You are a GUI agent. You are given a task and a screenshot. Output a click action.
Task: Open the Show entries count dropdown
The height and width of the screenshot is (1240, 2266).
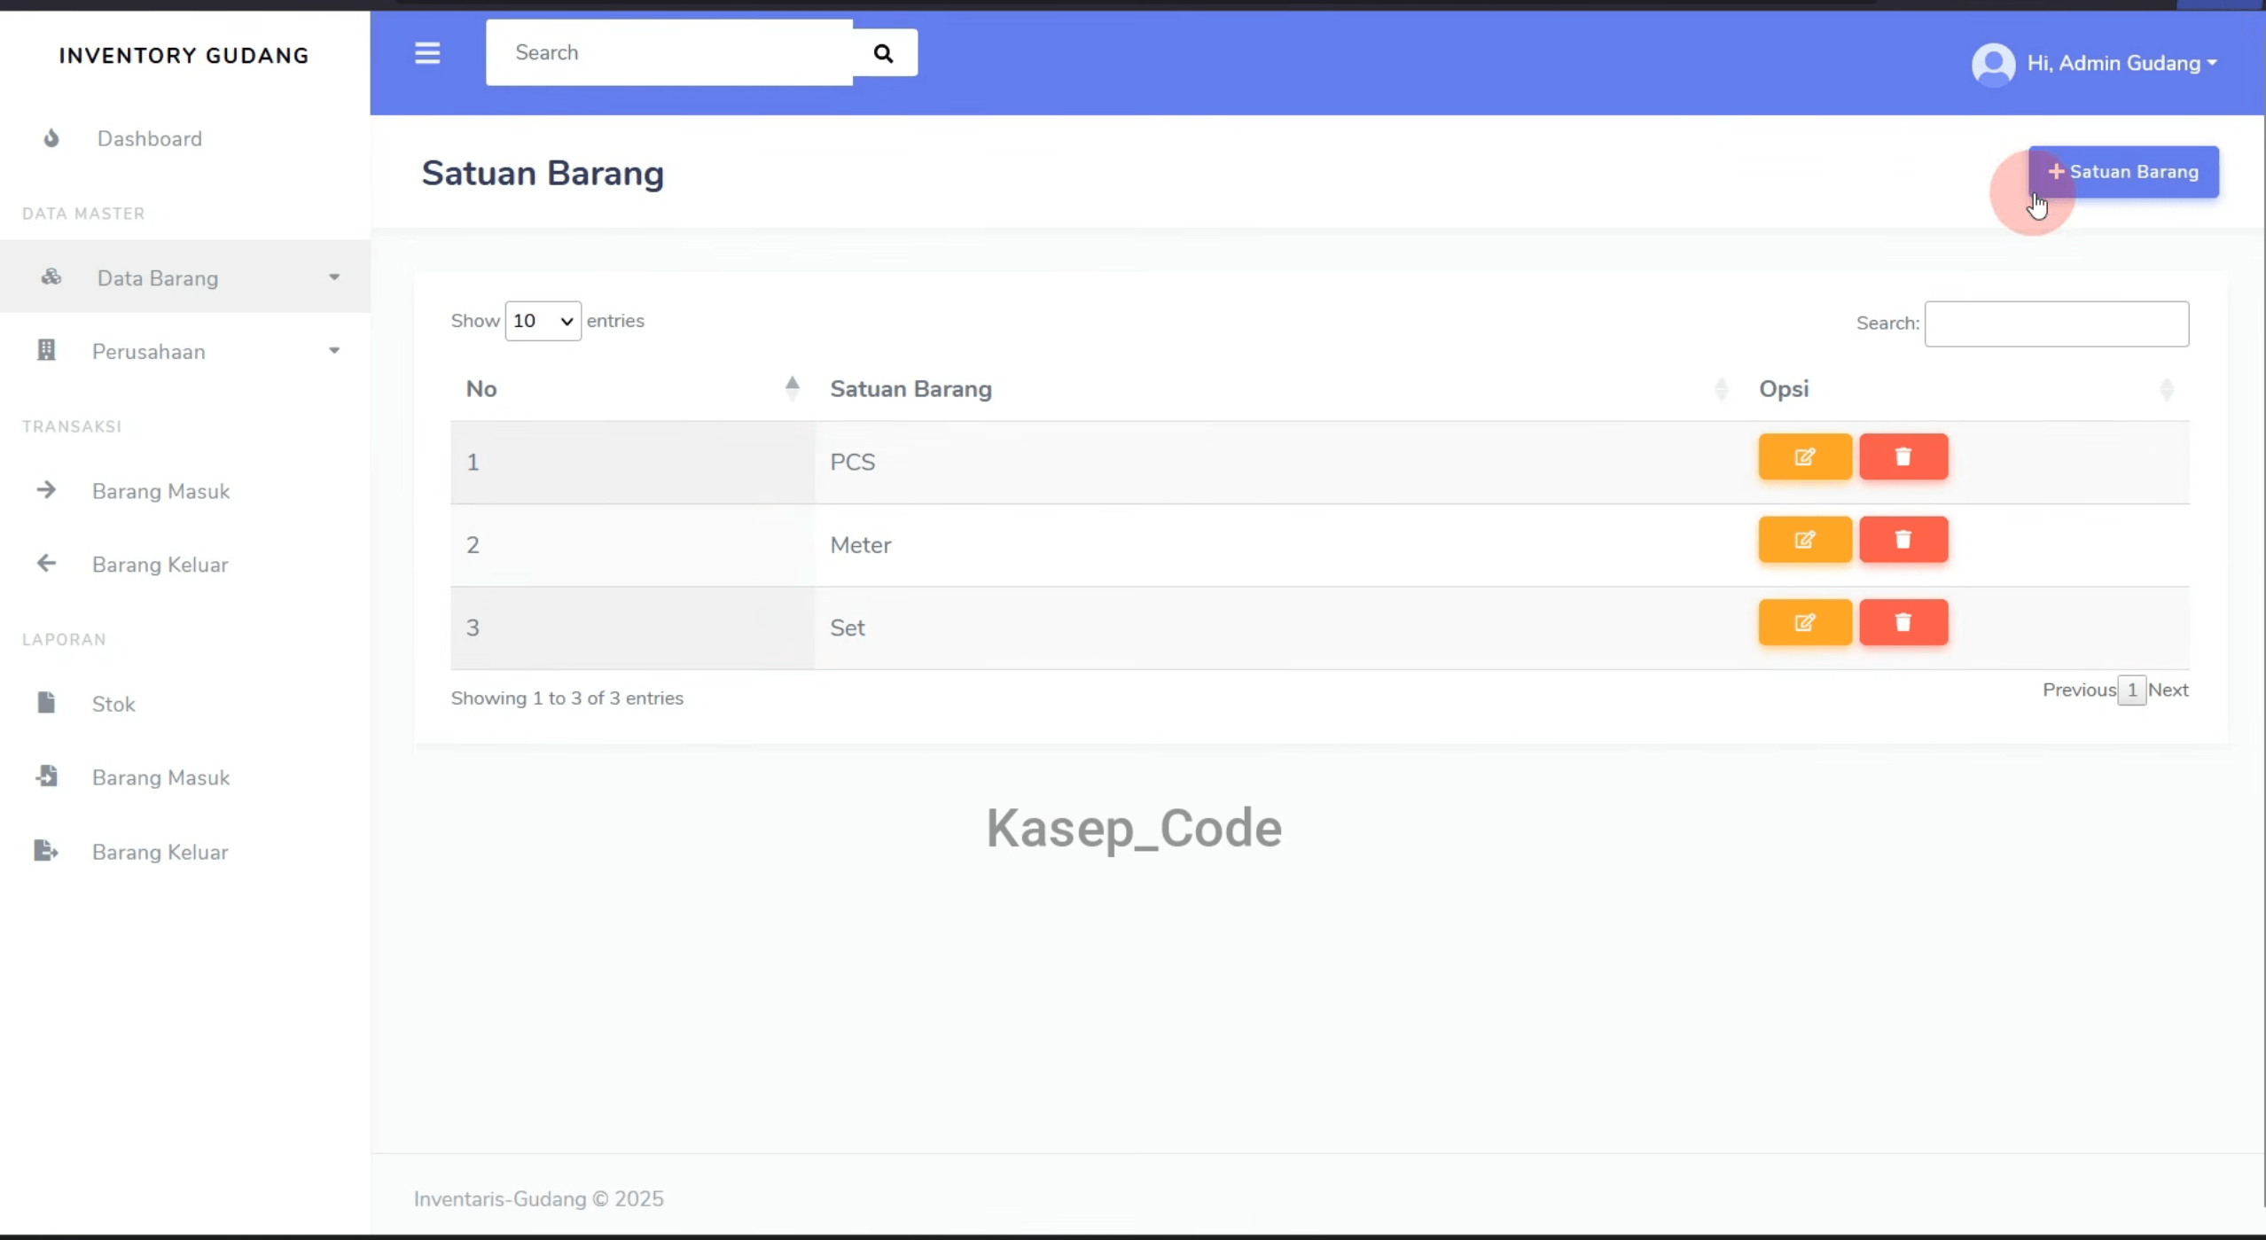click(x=543, y=321)
